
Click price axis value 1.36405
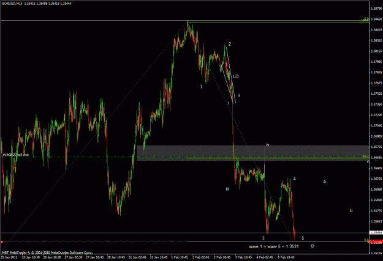pyautogui.click(x=376, y=168)
